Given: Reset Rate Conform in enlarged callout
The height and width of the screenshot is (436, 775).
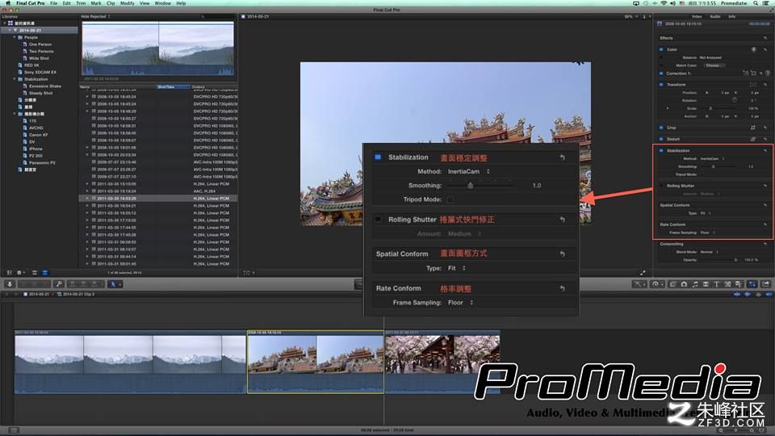Looking at the screenshot, I should coord(563,288).
